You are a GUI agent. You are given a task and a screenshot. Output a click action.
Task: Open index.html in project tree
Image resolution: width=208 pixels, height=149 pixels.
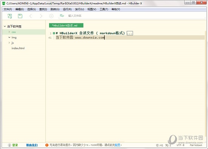click(x=18, y=48)
